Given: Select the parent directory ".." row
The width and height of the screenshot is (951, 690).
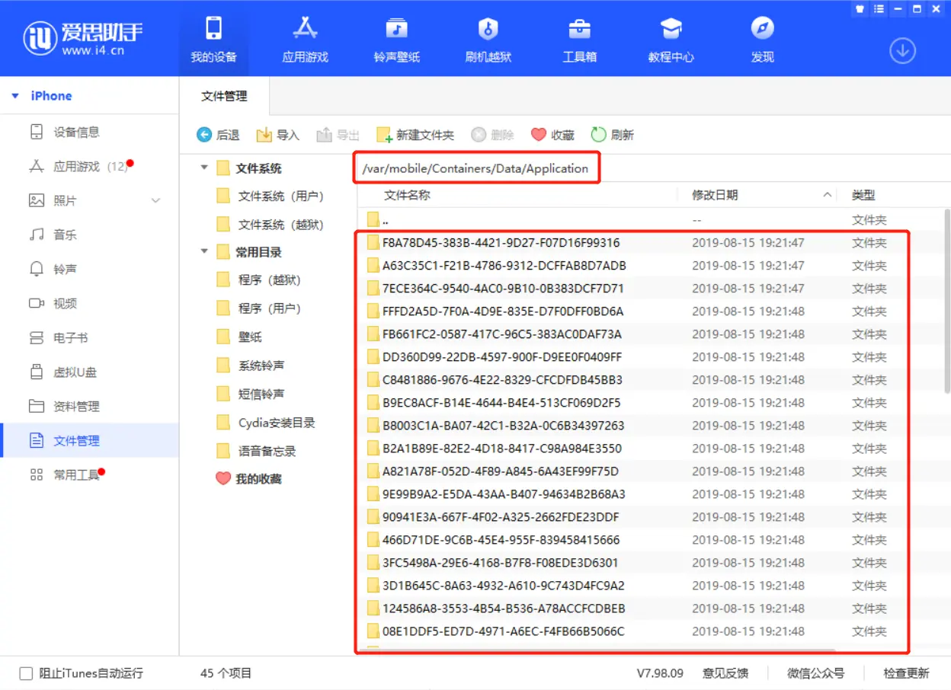Looking at the screenshot, I should point(650,220).
